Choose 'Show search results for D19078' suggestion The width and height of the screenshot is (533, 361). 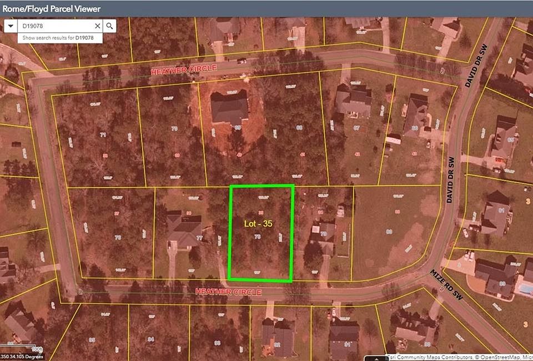click(x=60, y=38)
